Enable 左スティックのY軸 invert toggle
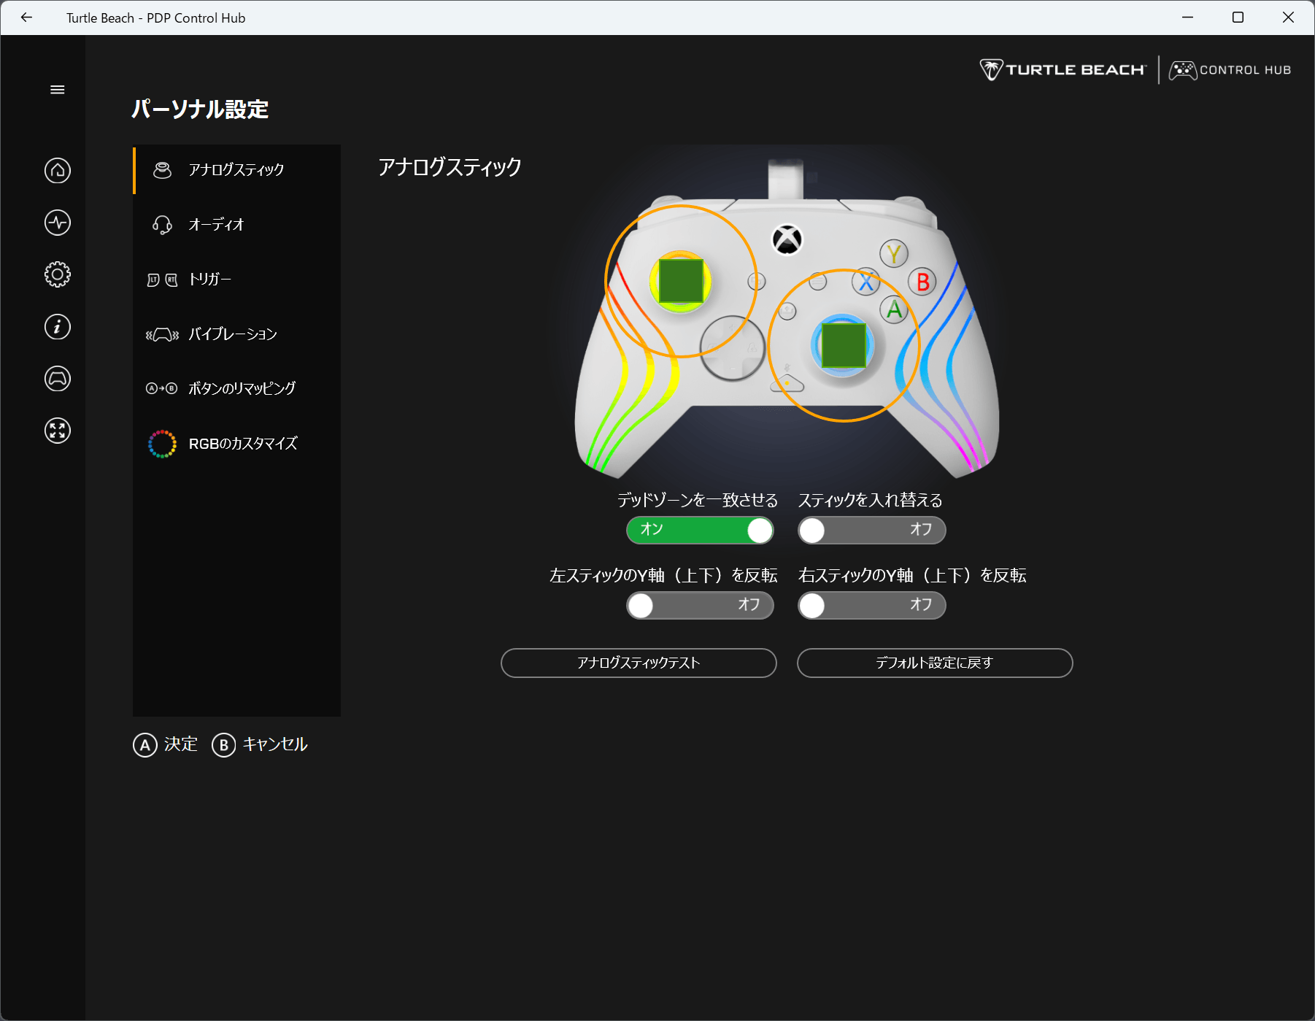 699,606
